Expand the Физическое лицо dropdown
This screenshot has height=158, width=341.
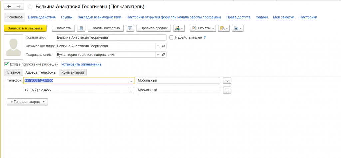[x=158, y=46]
